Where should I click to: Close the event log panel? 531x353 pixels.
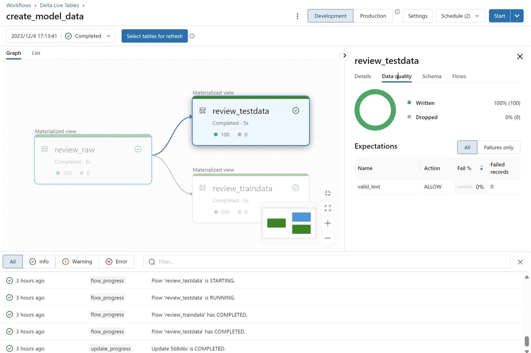click(x=520, y=262)
